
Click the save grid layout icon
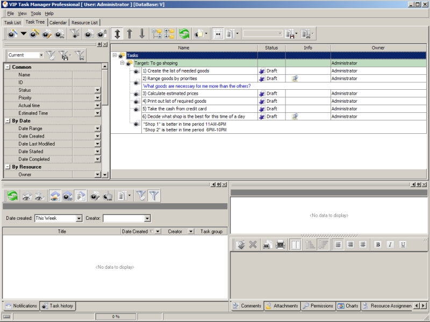coord(291,34)
